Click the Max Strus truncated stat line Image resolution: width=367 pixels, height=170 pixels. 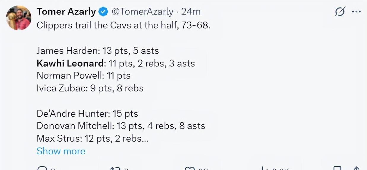pos(92,138)
